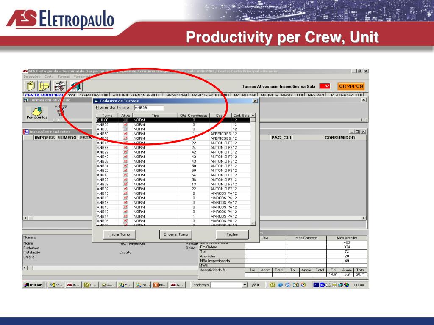Click the crew list scroll-up arrow
Screen dimensions: 434x325
point(253,115)
